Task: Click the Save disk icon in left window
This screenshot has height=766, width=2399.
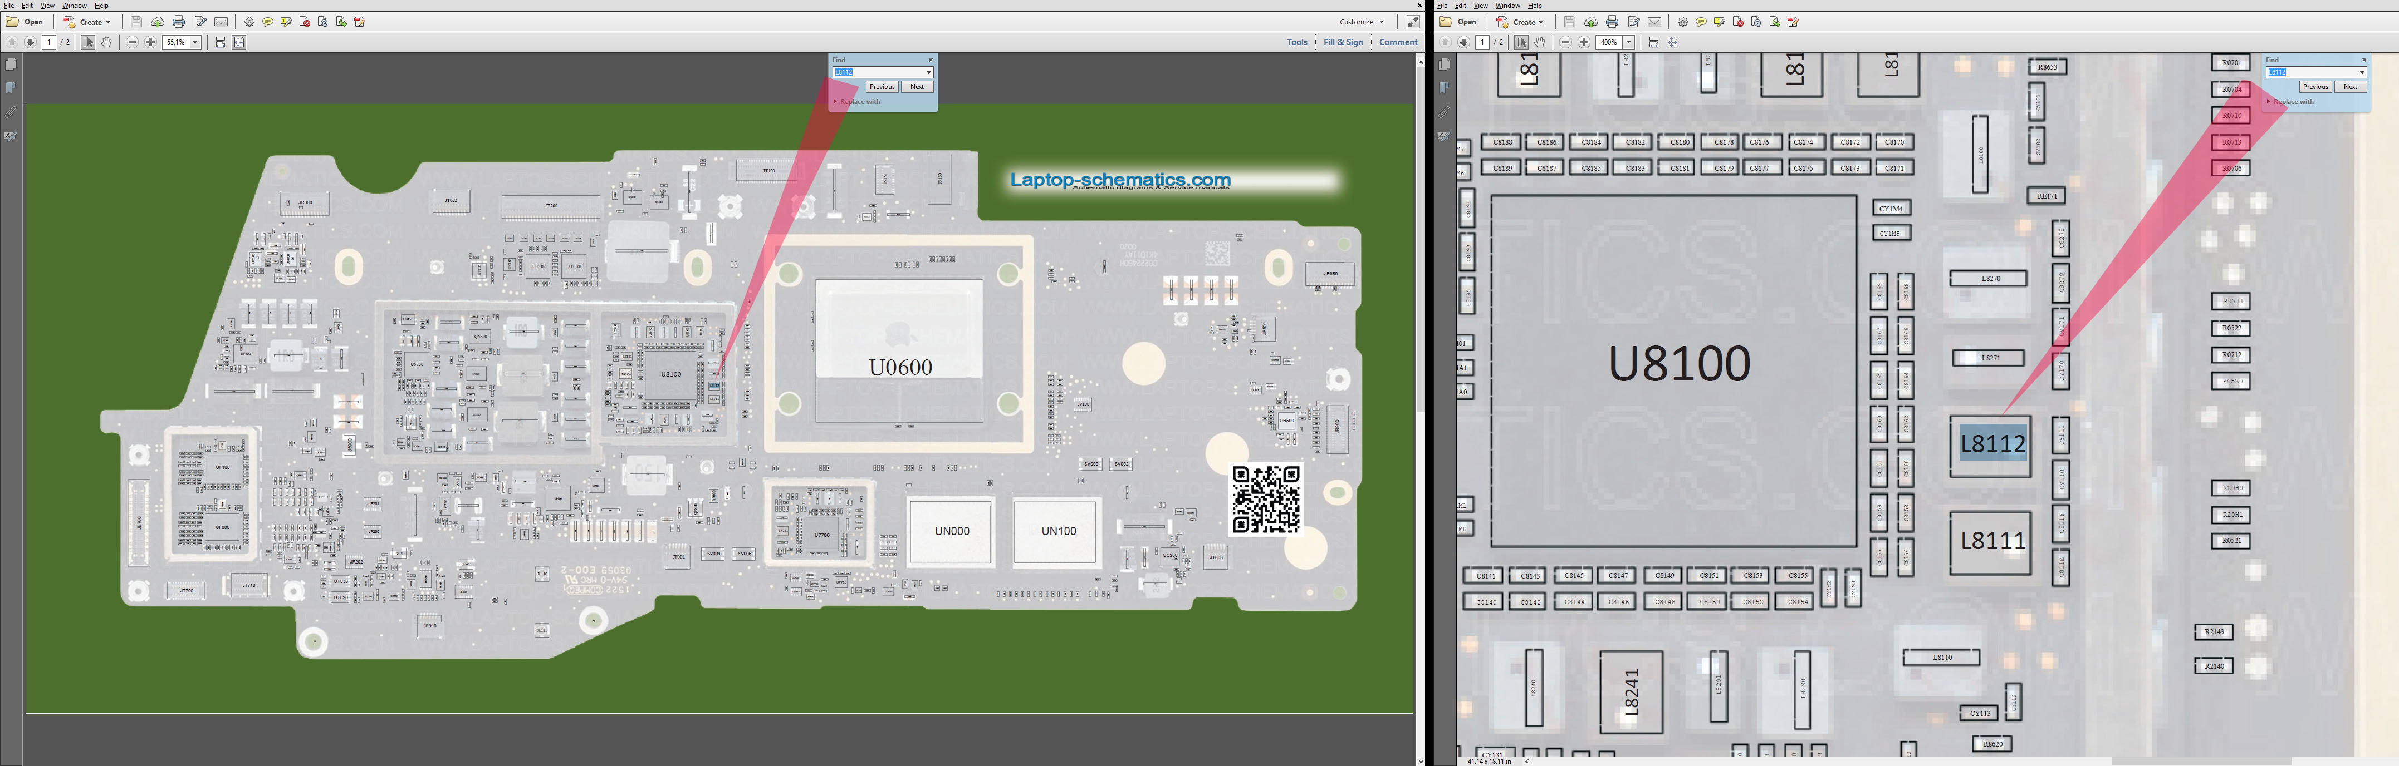Action: [x=136, y=21]
